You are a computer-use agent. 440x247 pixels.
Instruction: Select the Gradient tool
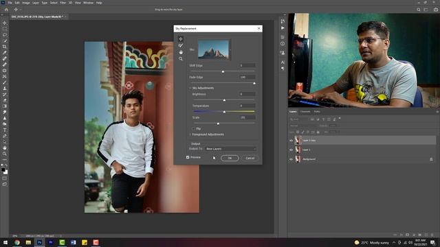point(5,106)
